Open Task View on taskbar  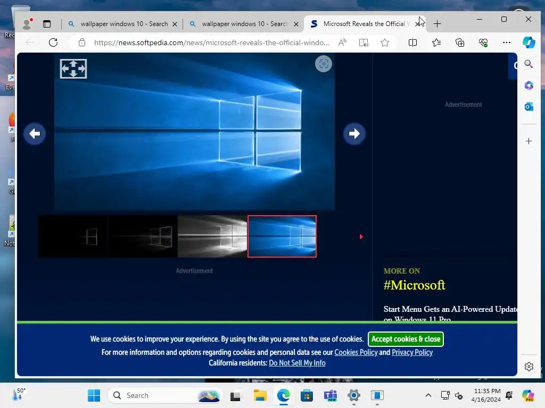(x=235, y=395)
